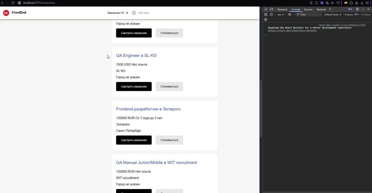372x193 pixels.
Task: Open DevTools settings gear icon
Action: [x=357, y=9]
